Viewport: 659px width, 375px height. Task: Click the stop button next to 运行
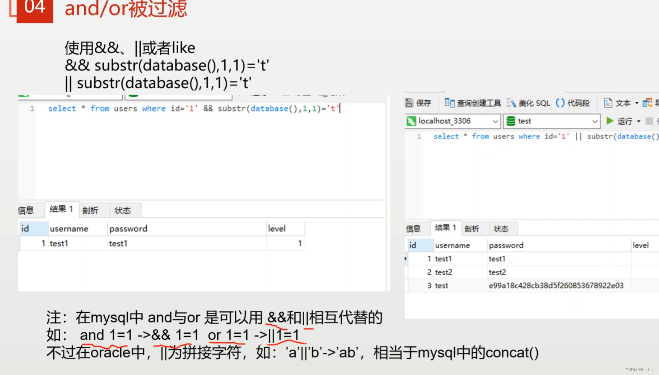coord(649,121)
